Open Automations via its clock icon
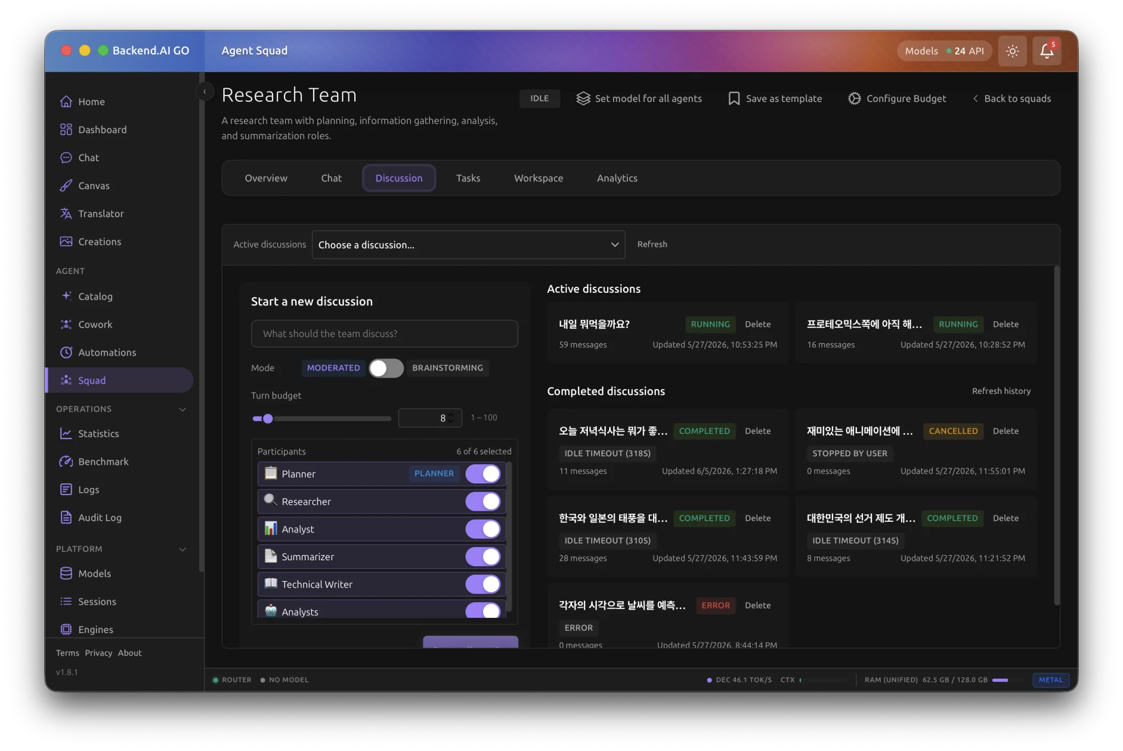This screenshot has height=751, width=1123. pyautogui.click(x=66, y=352)
